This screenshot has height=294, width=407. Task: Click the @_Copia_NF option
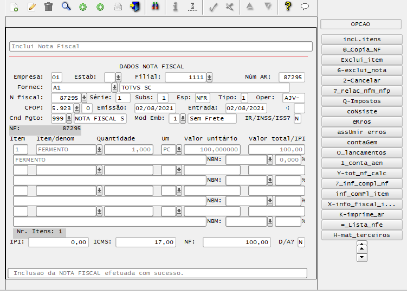click(362, 49)
